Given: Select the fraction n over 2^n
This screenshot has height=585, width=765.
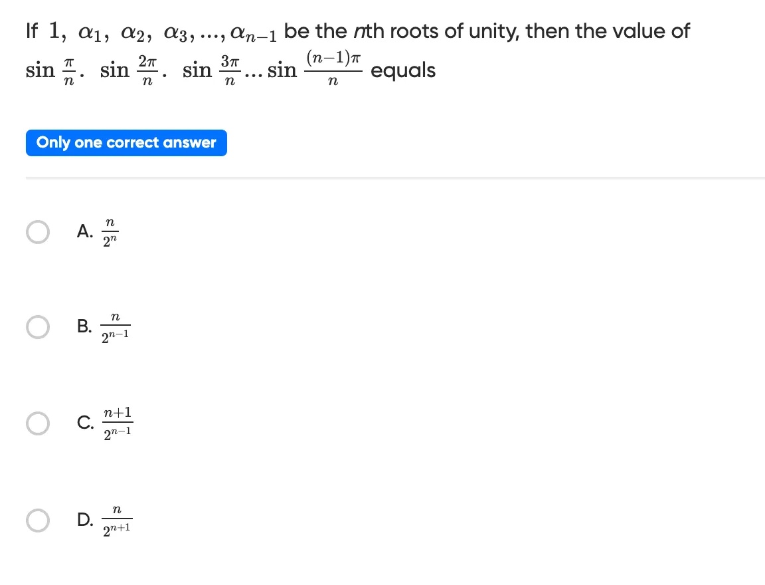Looking at the screenshot, I should (x=110, y=231).
